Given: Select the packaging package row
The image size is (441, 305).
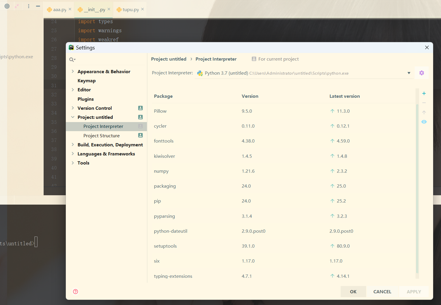Looking at the screenshot, I should [284, 186].
